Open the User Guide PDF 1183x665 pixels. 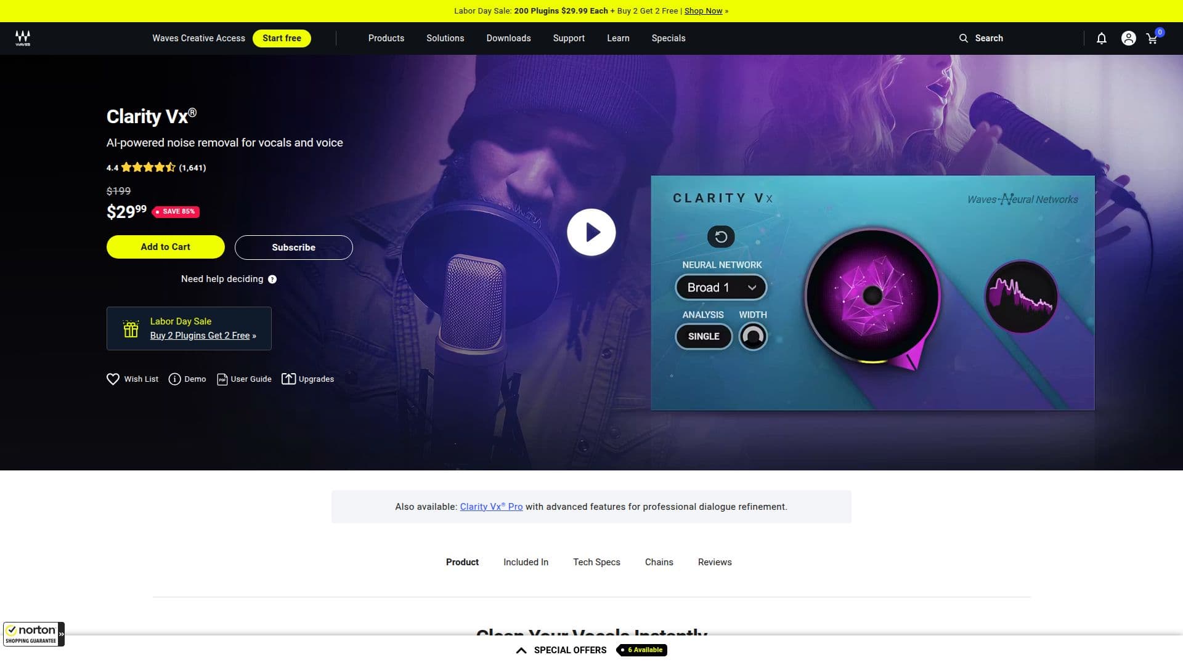point(244,379)
